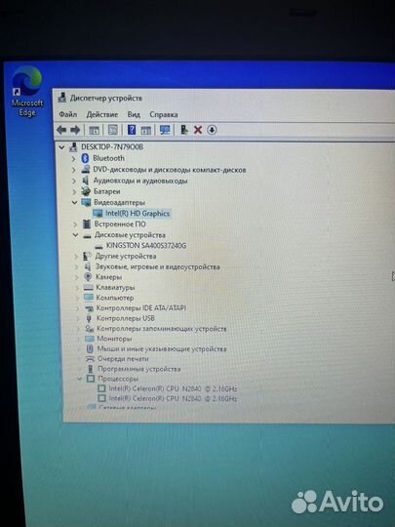
Task: Click the Forward arrow in Device Manager toolbar
Action: pyautogui.click(x=75, y=130)
